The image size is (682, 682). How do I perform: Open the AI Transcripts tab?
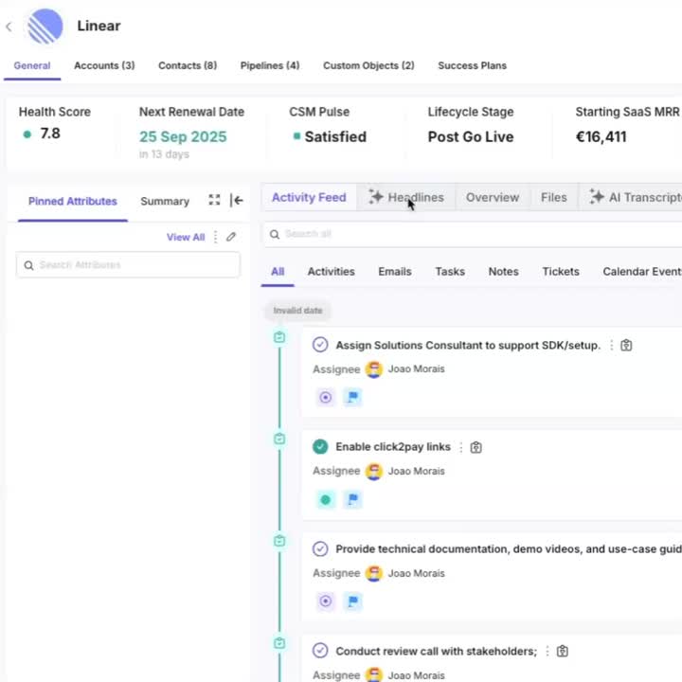[631, 197]
